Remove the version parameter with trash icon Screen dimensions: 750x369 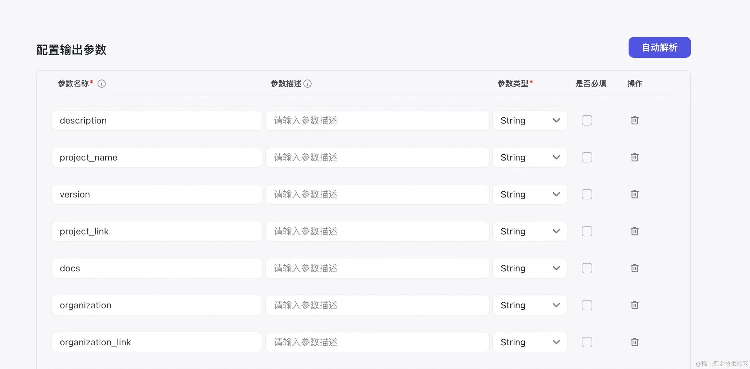coord(635,194)
